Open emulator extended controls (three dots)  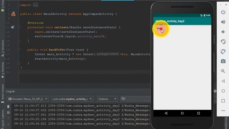pos(223,111)
